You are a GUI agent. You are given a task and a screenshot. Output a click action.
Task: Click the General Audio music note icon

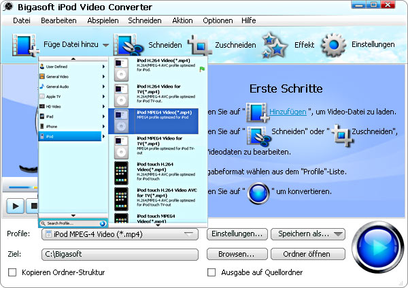pos(42,86)
